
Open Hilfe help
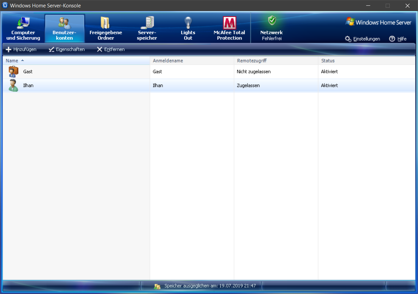(x=398, y=39)
